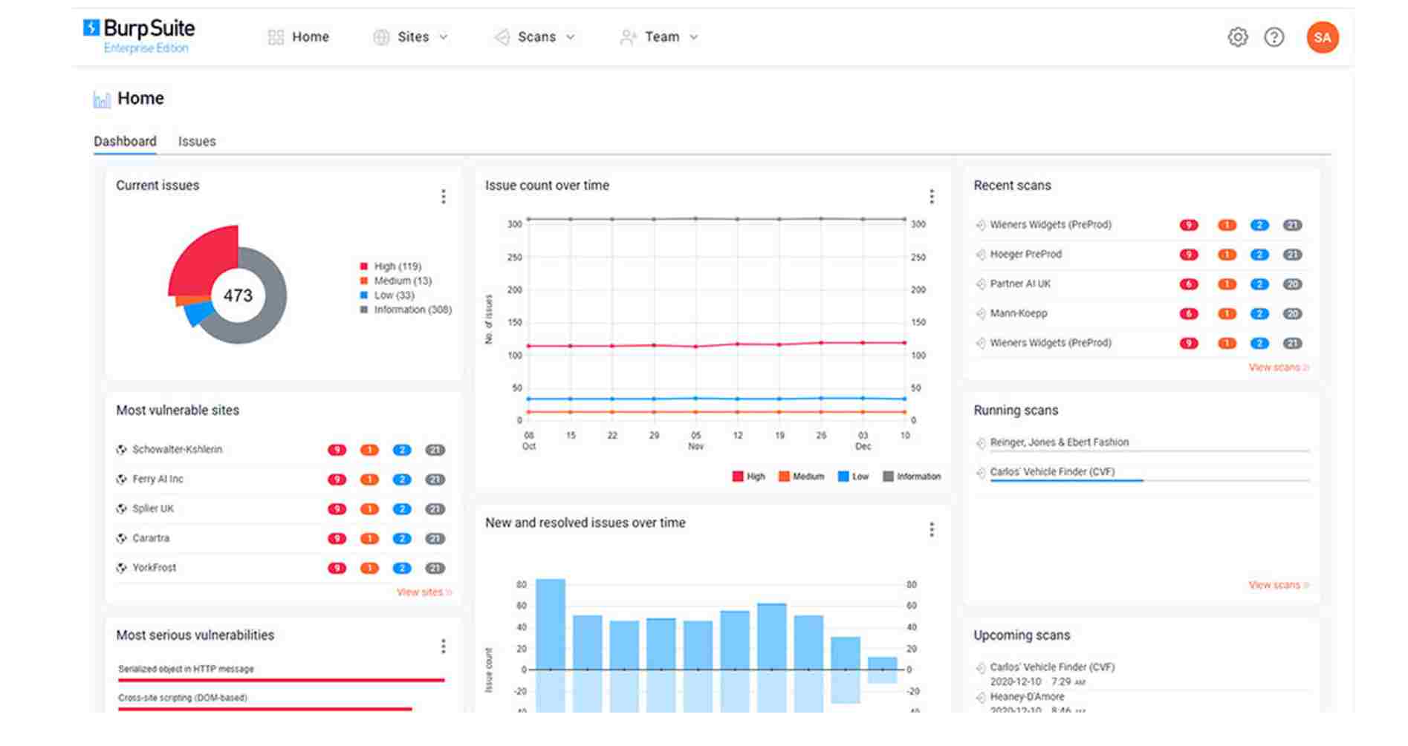The height and width of the screenshot is (746, 1408).
Task: Follow View scans link under Recent scans
Action: pyautogui.click(x=1279, y=367)
